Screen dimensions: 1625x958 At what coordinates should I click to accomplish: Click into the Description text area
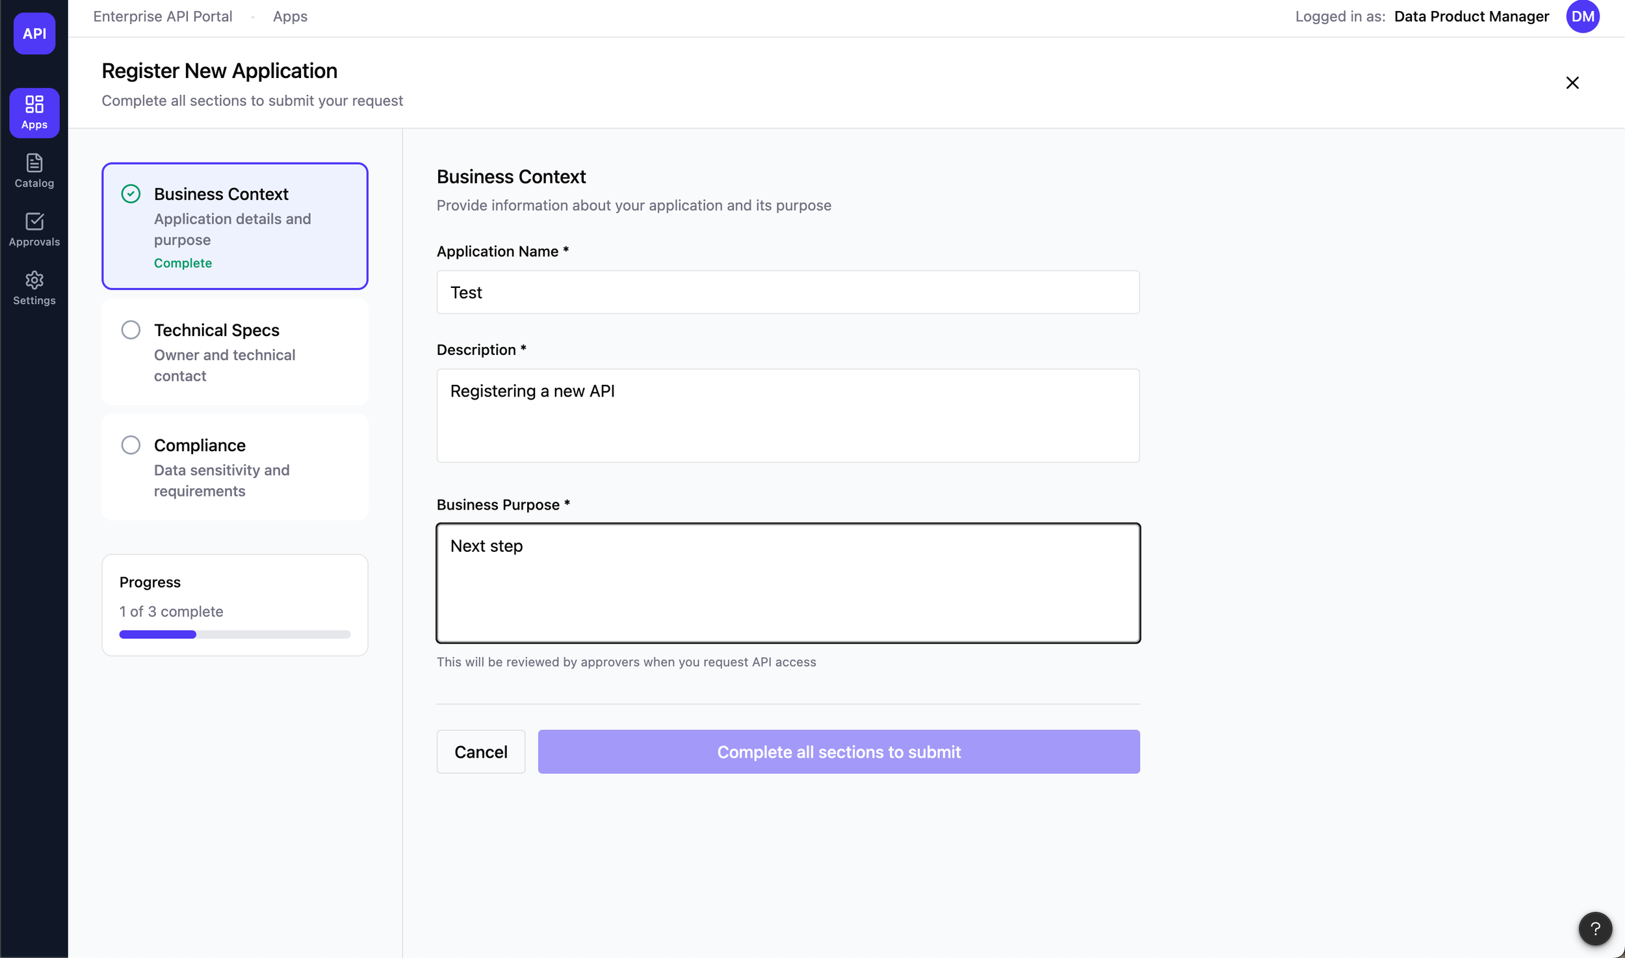pos(788,415)
